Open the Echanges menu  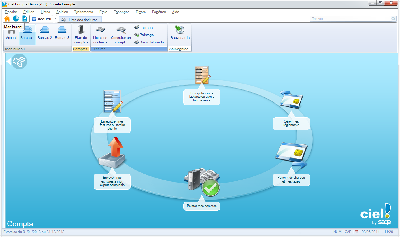[x=121, y=12]
